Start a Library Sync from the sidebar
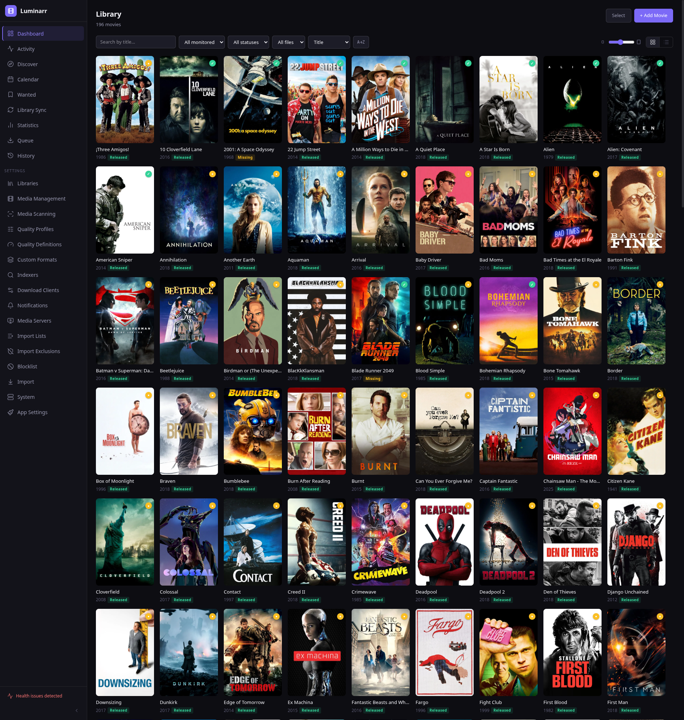Viewport: 684px width, 720px height. [32, 110]
